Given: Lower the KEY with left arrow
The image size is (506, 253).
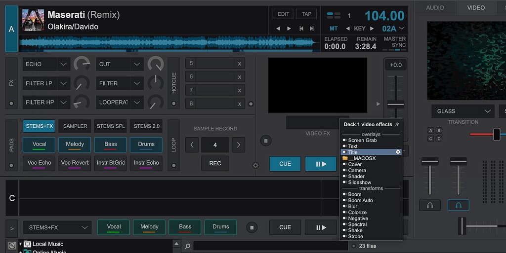Looking at the screenshot, I should click(347, 29).
